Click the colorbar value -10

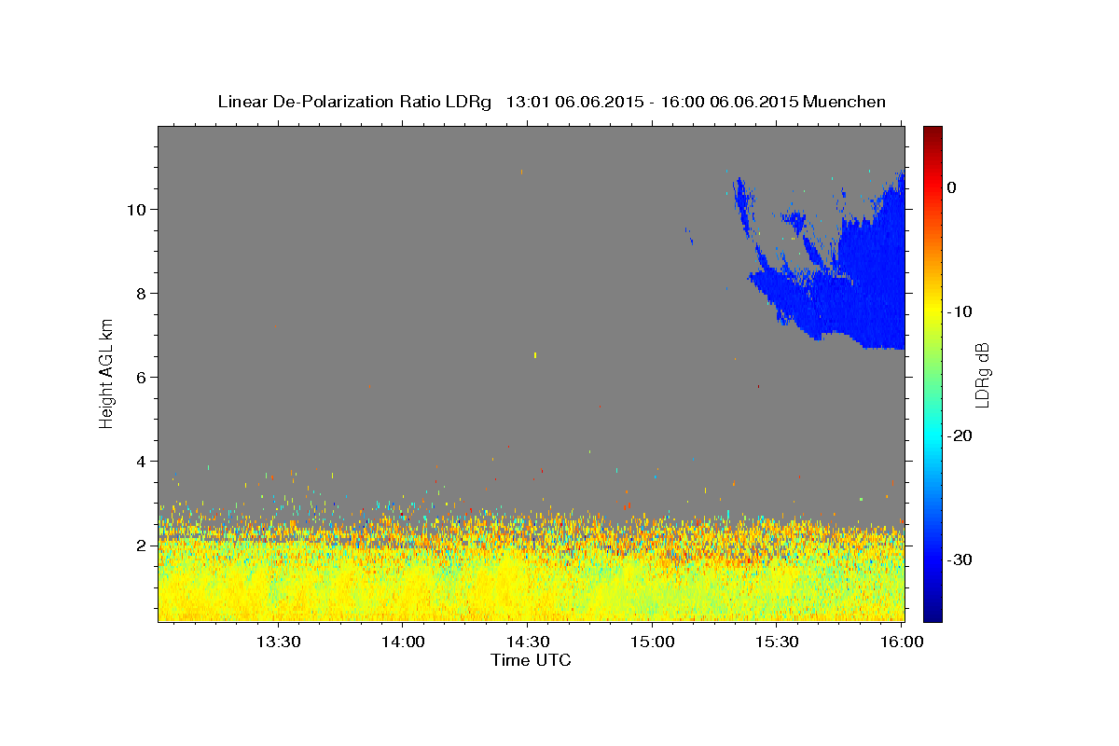pos(960,311)
